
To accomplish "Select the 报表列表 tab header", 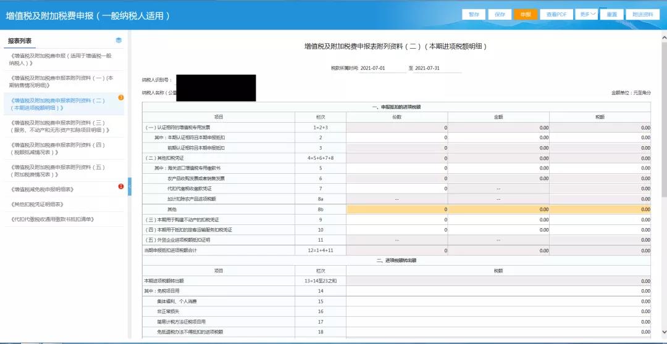I will click(x=20, y=41).
